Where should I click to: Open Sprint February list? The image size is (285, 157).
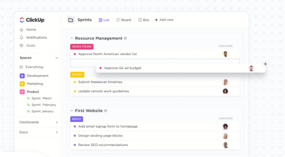(x=44, y=105)
